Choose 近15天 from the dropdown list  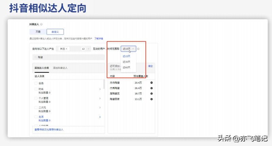coord(126,56)
